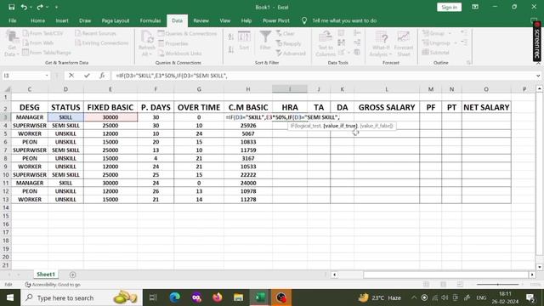Undo the last action
Viewport: 544px width, 306px height.
click(x=24, y=7)
